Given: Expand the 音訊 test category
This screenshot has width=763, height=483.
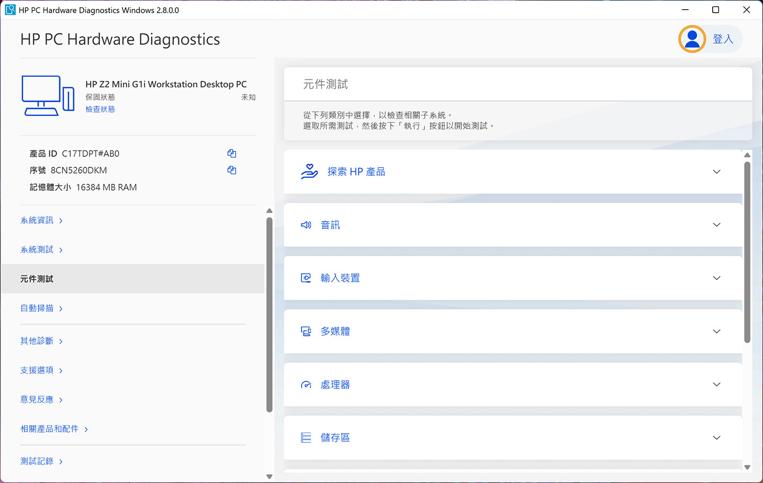Looking at the screenshot, I should pos(716,225).
